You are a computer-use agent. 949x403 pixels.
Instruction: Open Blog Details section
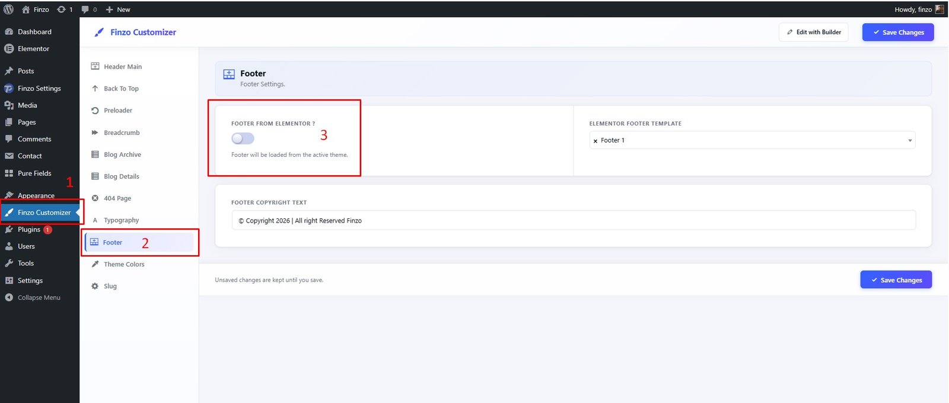pyautogui.click(x=139, y=176)
